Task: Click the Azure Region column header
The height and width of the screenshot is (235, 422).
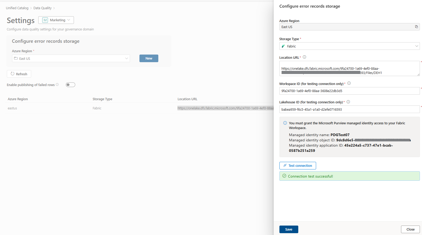Action: (18, 99)
